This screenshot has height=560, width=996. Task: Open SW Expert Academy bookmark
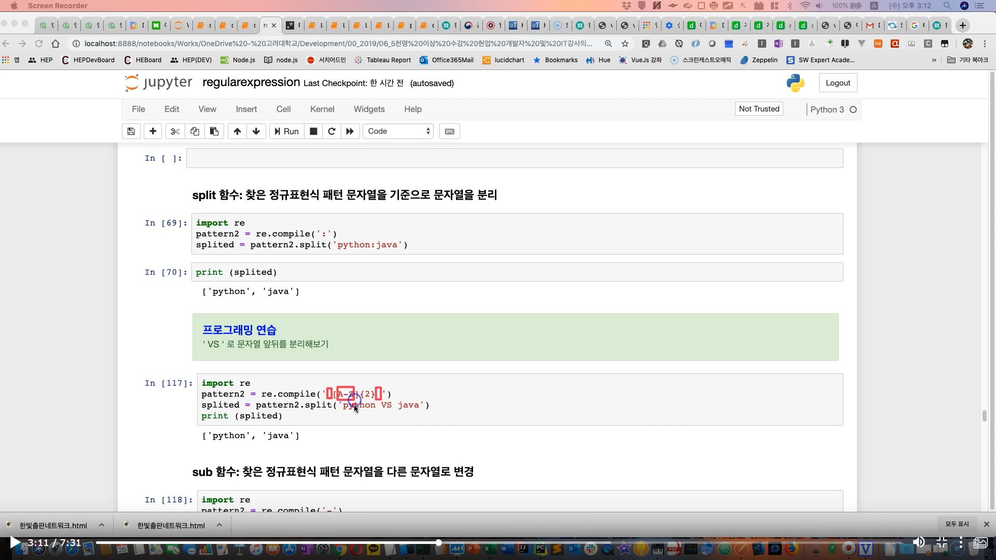821,60
